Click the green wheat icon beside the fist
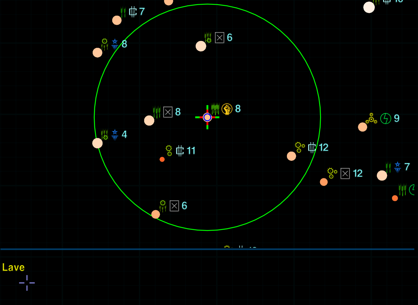 [215, 108]
